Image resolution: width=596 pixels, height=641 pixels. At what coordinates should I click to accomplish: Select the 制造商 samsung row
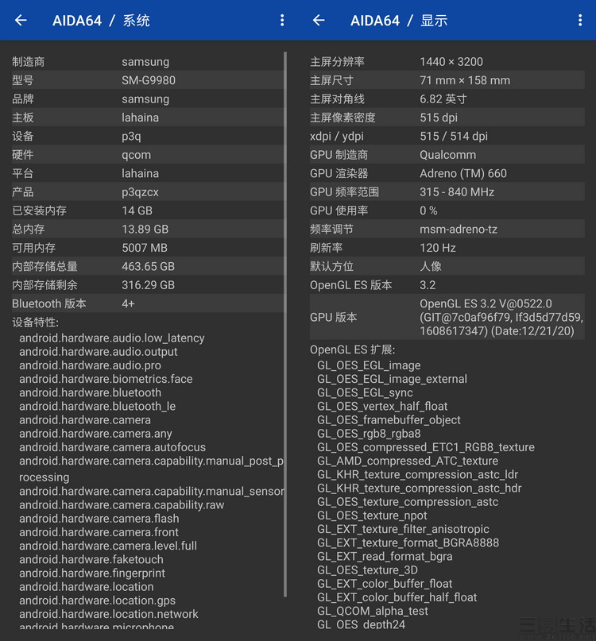[x=147, y=62]
